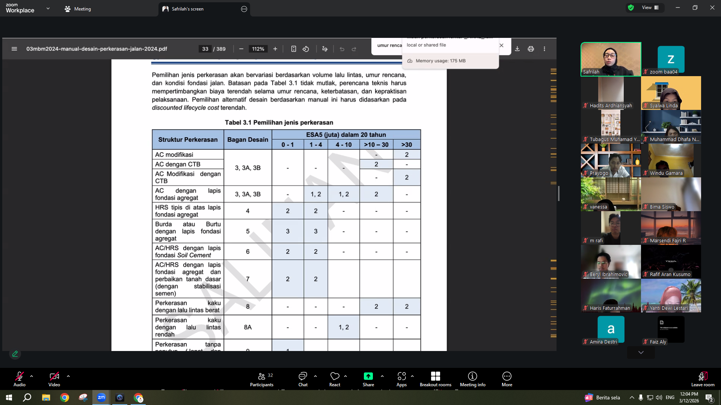Open Windows taskbar search
The height and width of the screenshot is (405, 721).
click(27, 397)
